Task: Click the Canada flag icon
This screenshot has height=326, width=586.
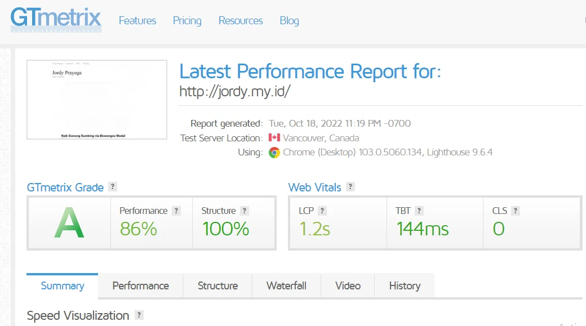Action: click(x=274, y=137)
